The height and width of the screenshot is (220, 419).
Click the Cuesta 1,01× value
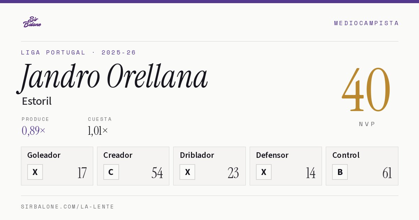tap(98, 131)
